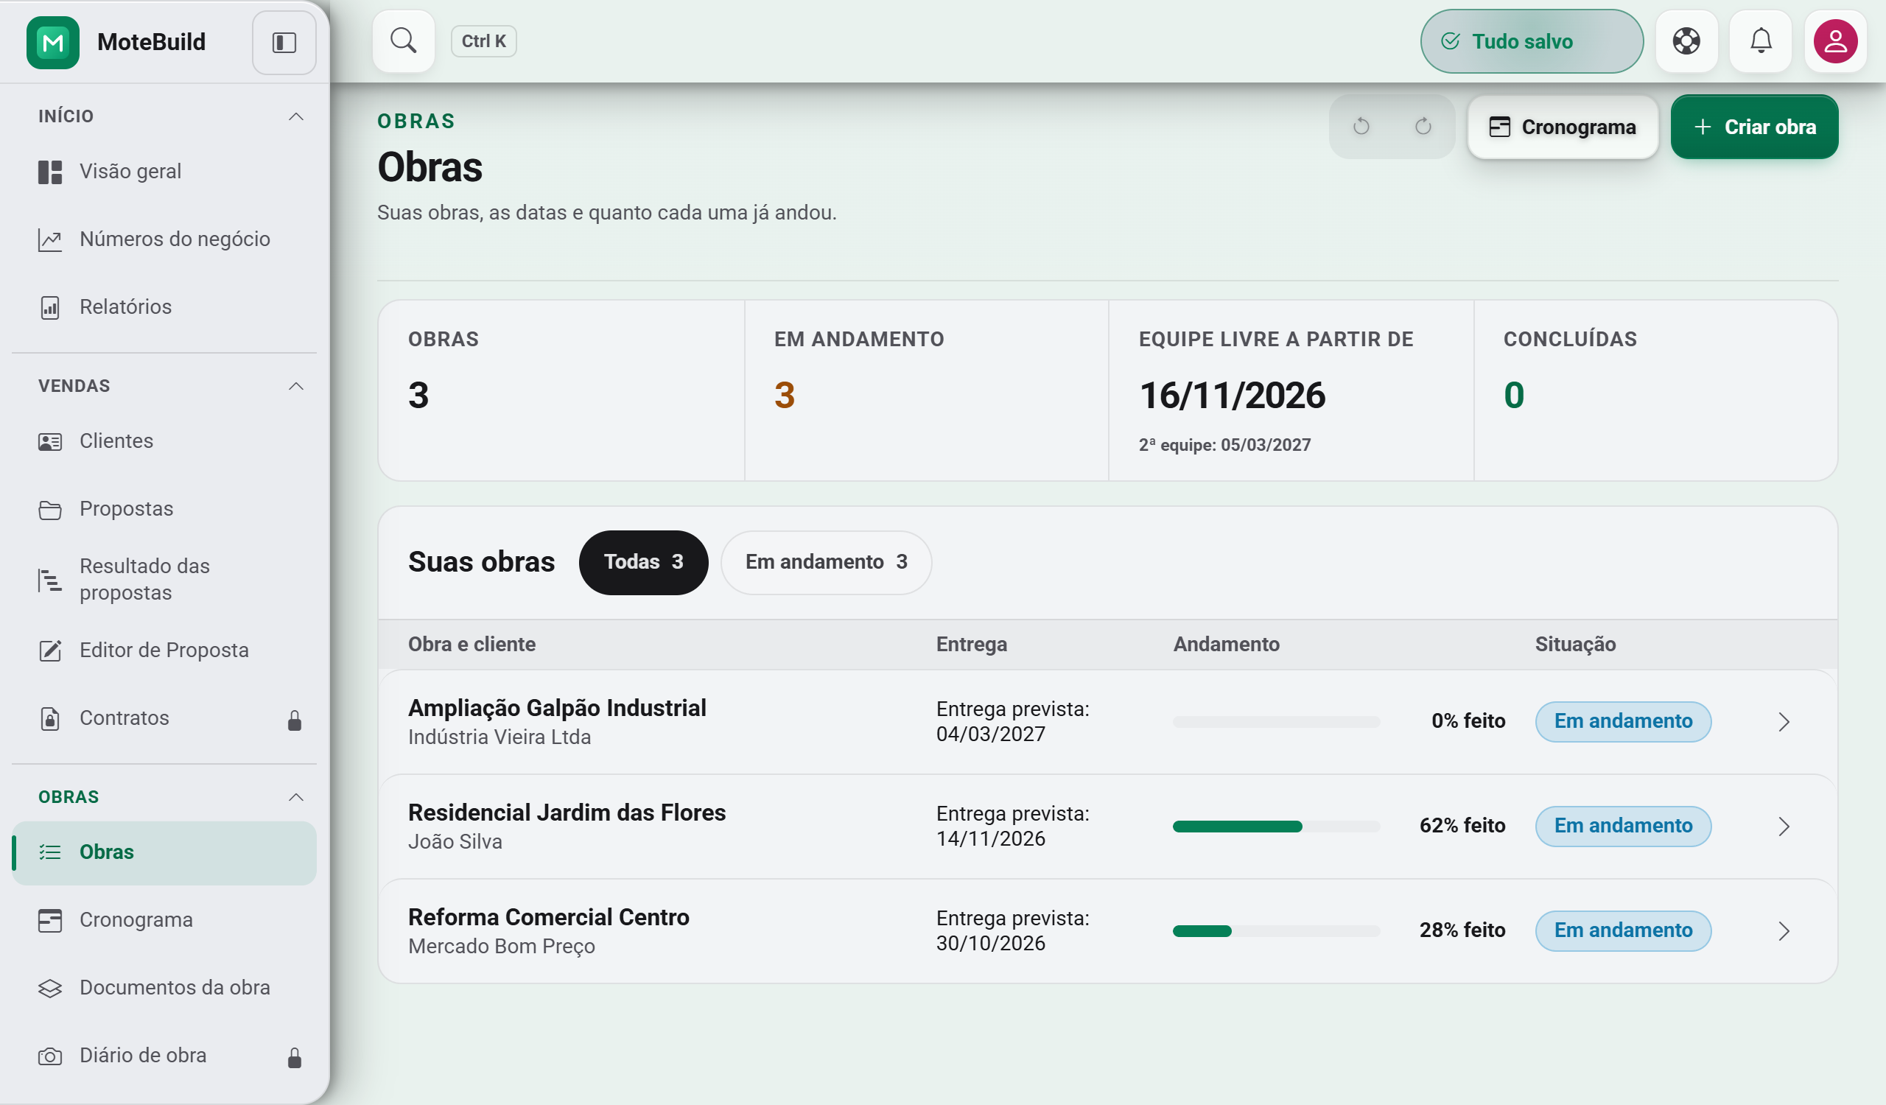Click the Obras list icon in sidebar
The width and height of the screenshot is (1886, 1105).
pos(50,852)
